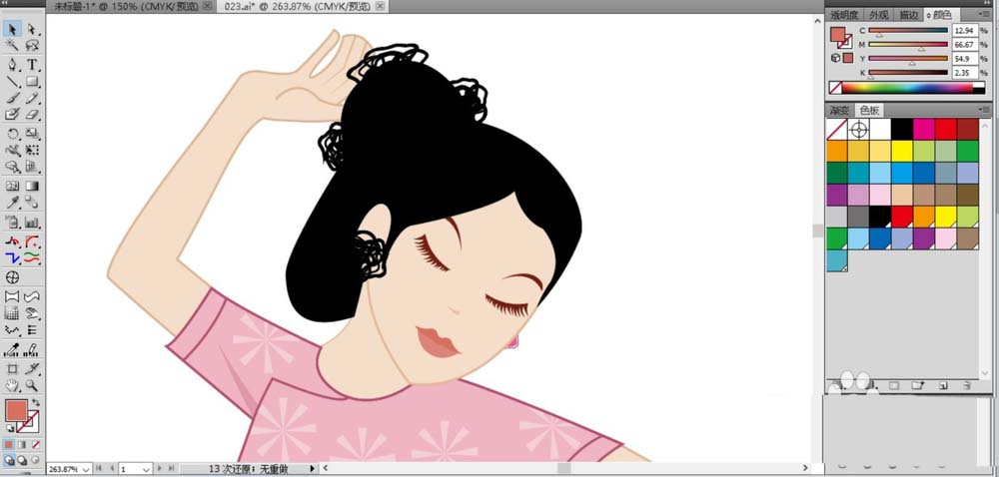
Task: Open the artboard number dropdown
Action: (x=146, y=469)
